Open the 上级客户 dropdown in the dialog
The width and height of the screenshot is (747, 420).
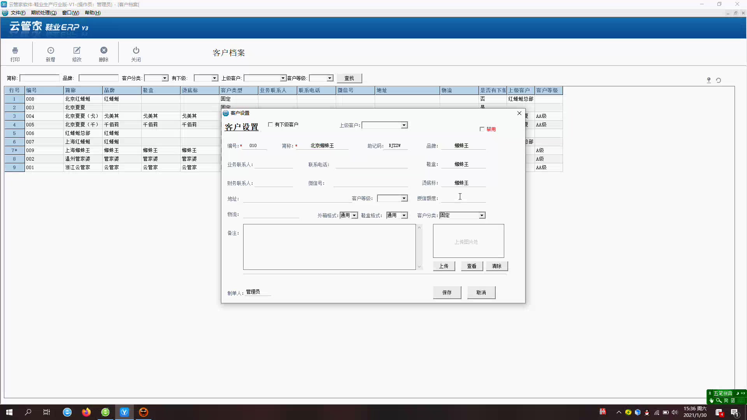(404, 125)
